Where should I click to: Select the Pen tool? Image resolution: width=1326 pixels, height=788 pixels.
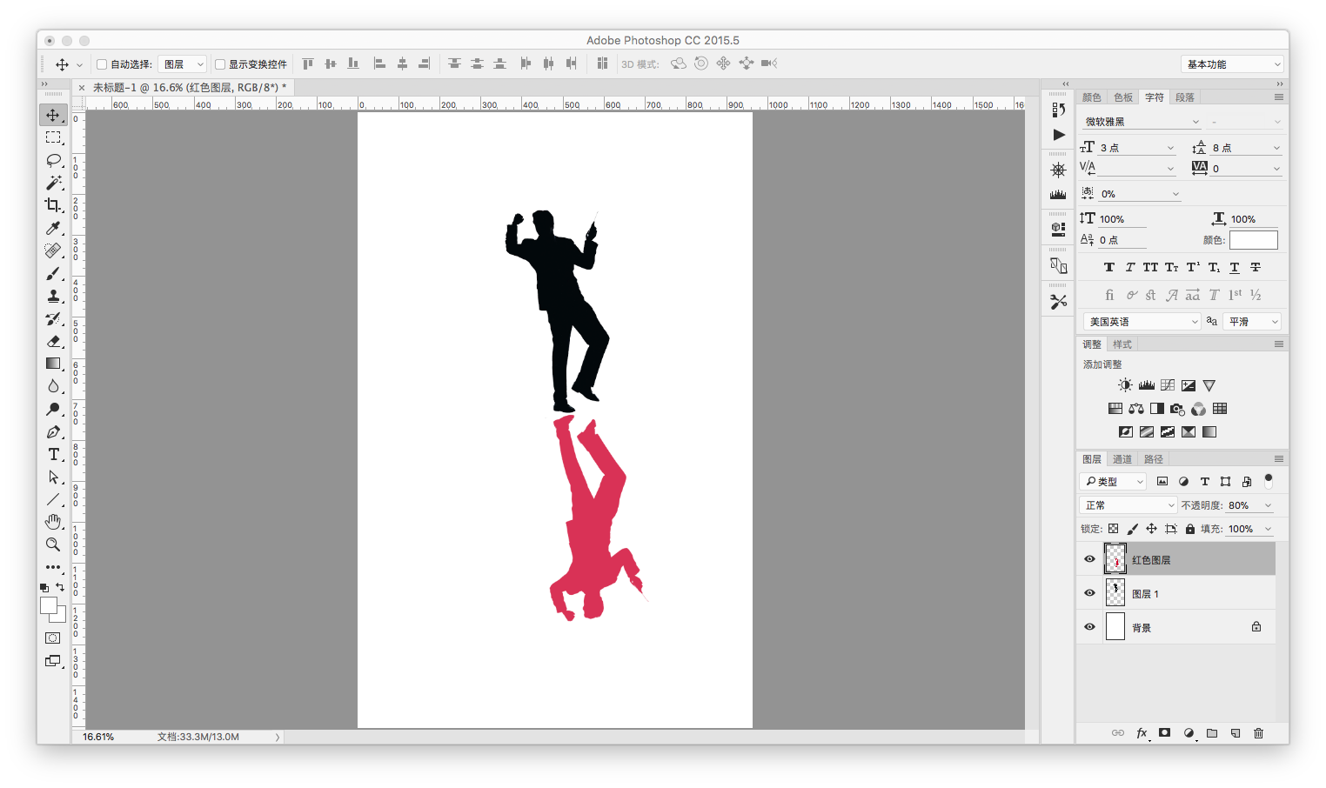click(53, 431)
